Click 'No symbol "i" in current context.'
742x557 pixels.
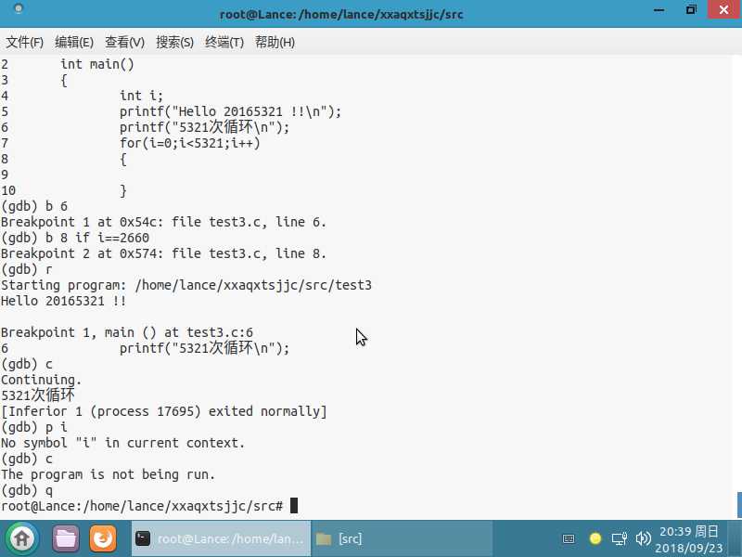pyautogui.click(x=122, y=443)
